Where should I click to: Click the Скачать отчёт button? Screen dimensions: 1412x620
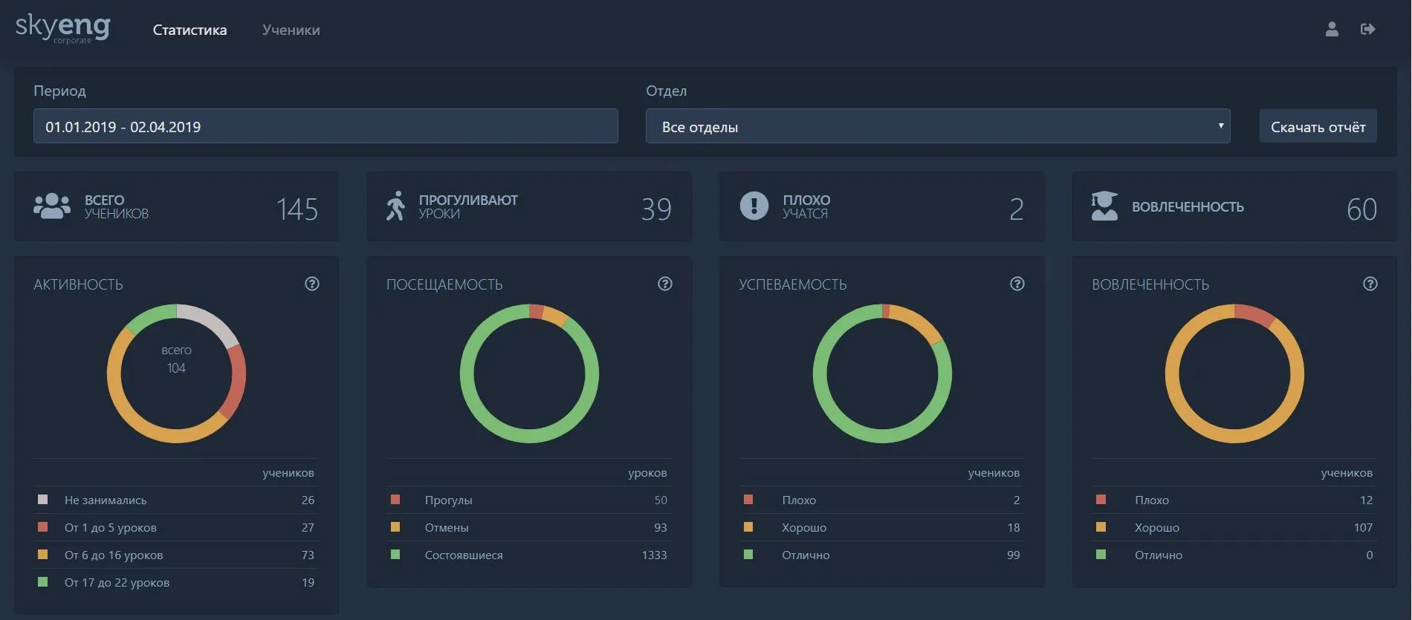[1318, 126]
